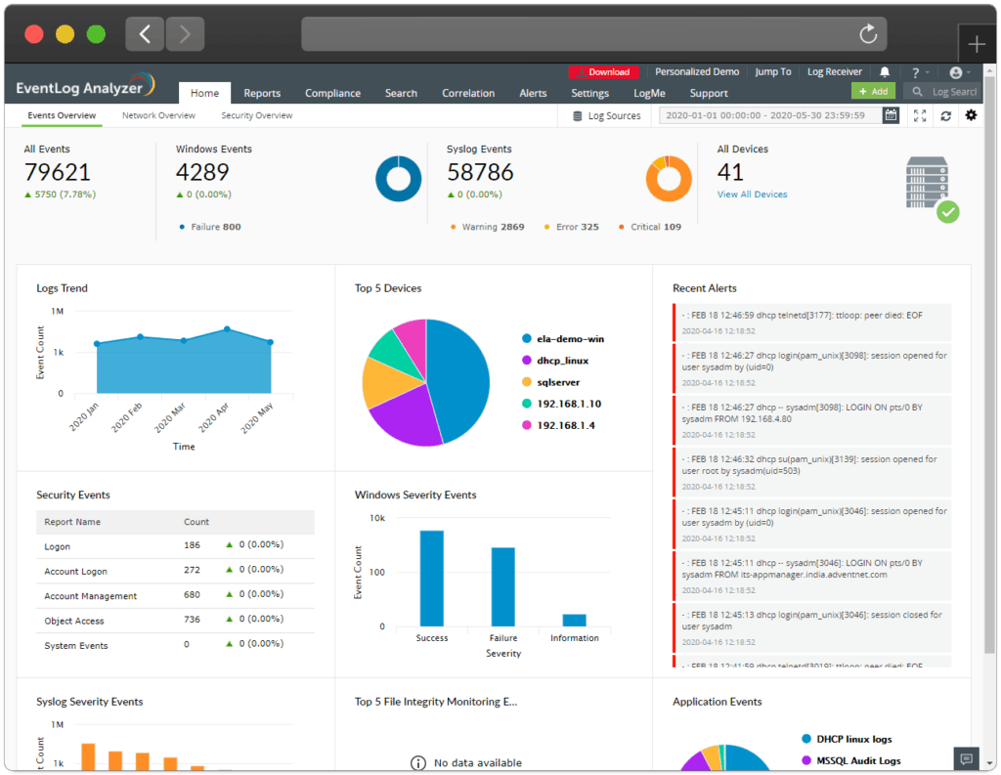This screenshot has height=775, width=1001.
Task: Open Log Sources selector
Action: [x=606, y=116]
